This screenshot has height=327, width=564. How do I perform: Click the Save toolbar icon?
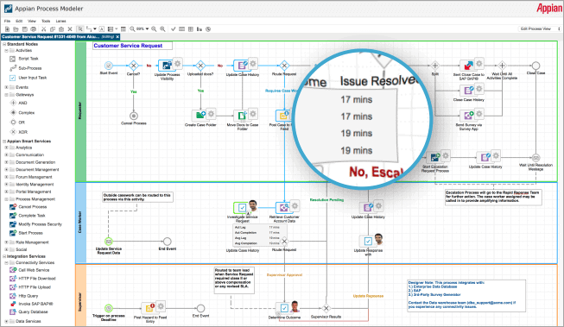point(25,29)
